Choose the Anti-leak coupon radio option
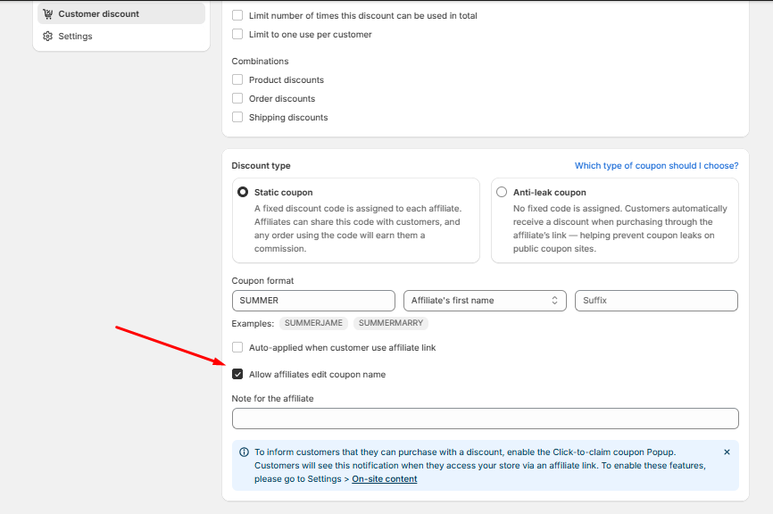Viewport: 773px width, 514px height. 502,193
